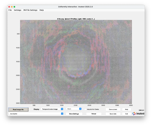
Task: Open the Auto lighten dropdown
Action: tap(36, 114)
